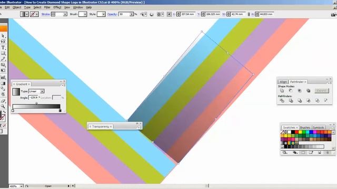This screenshot has width=337, height=189.
Task: Select the Type tool
Action: pyautogui.click(x=3, y=48)
